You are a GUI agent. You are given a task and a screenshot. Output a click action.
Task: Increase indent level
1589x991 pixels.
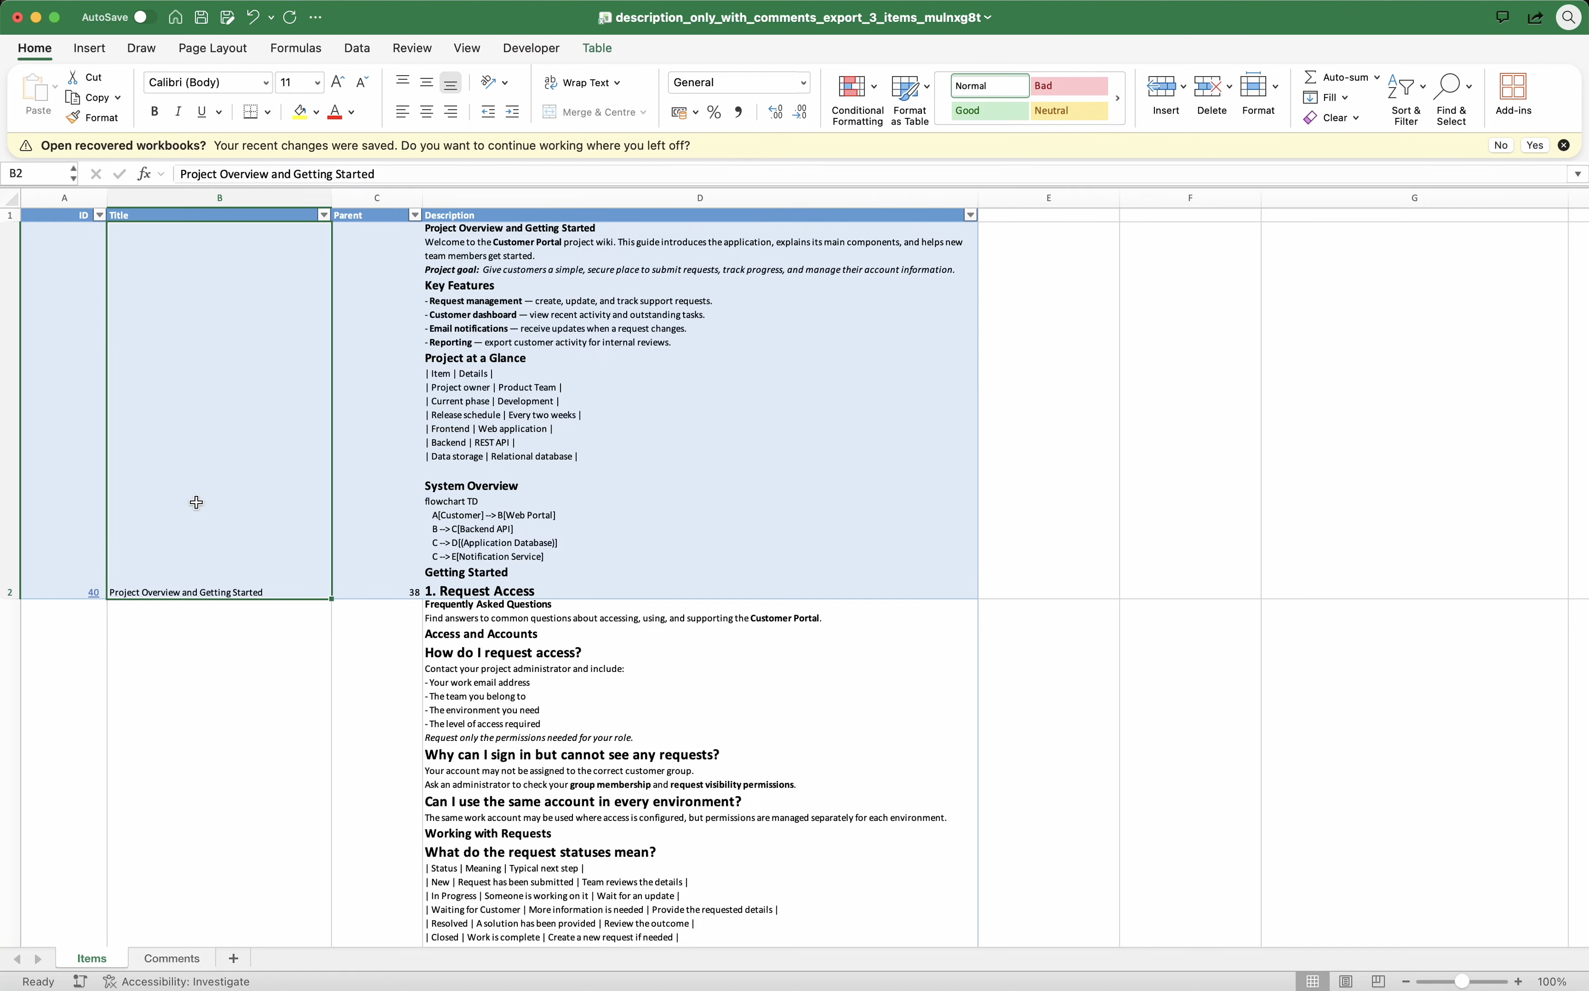coord(513,111)
